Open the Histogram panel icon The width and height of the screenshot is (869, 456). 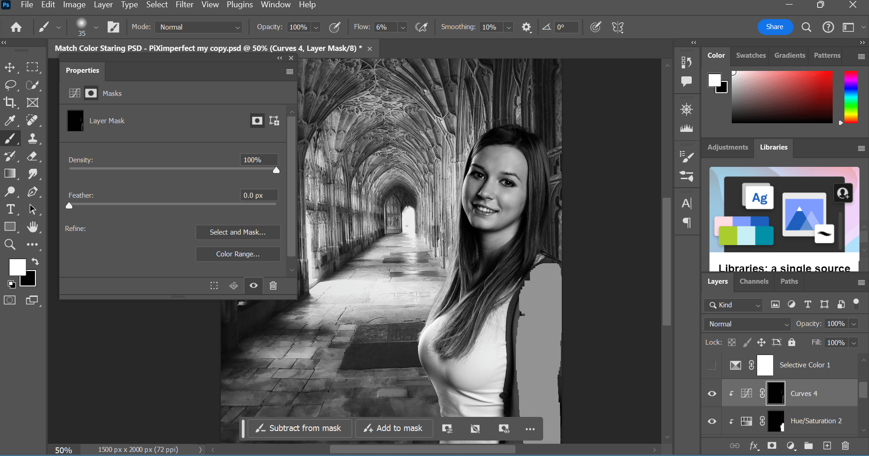tap(687, 128)
